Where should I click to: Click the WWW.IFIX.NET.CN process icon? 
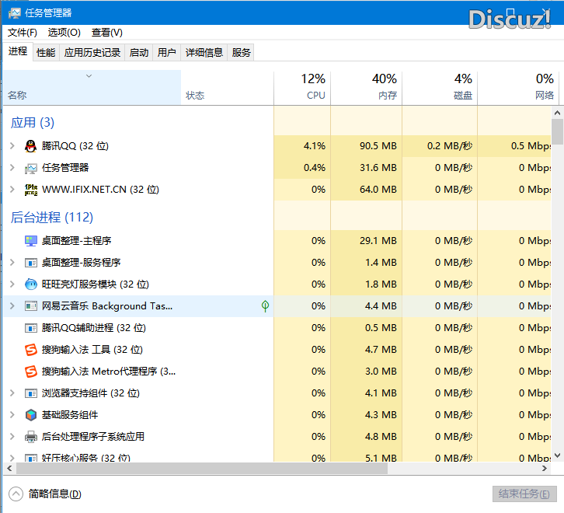click(x=31, y=190)
